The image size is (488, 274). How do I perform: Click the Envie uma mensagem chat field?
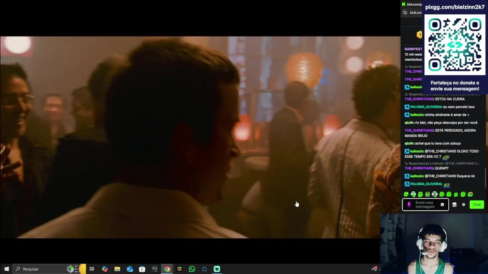[x=425, y=205]
